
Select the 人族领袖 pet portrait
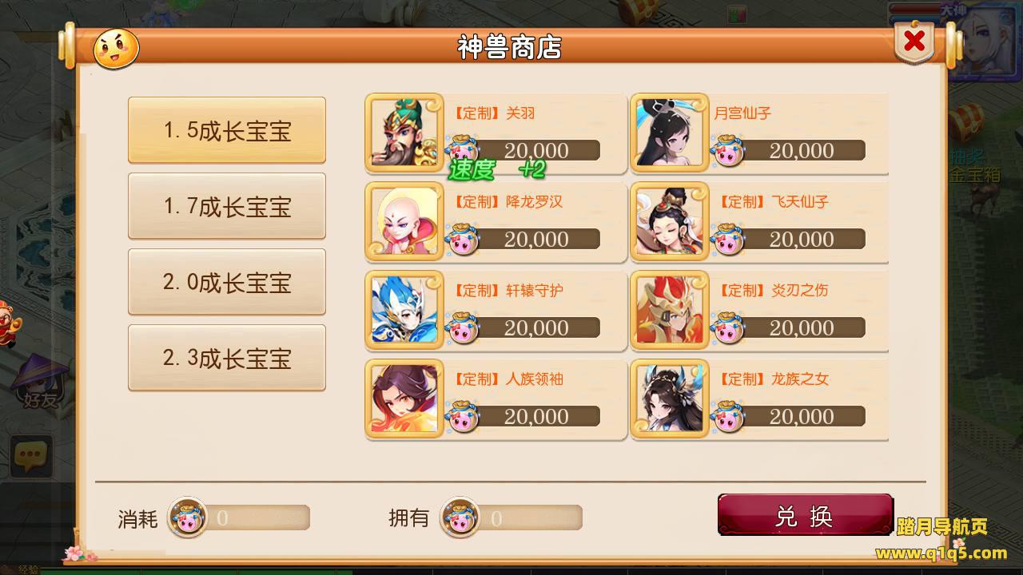[404, 399]
